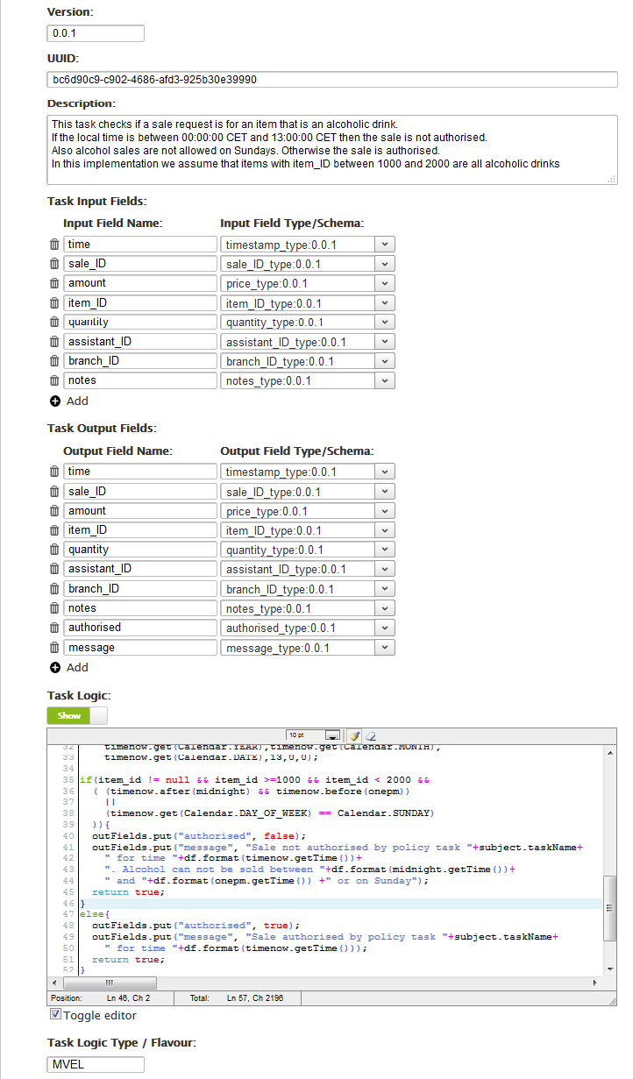Click the plus icon under Task Input Fields
This screenshot has width=633, height=1079.
(x=55, y=401)
